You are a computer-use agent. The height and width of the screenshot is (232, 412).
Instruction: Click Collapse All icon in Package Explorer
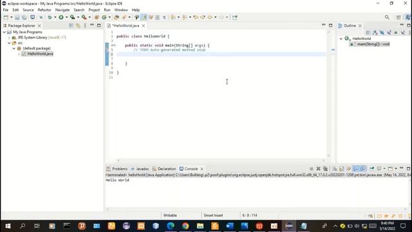pyautogui.click(x=71, y=26)
